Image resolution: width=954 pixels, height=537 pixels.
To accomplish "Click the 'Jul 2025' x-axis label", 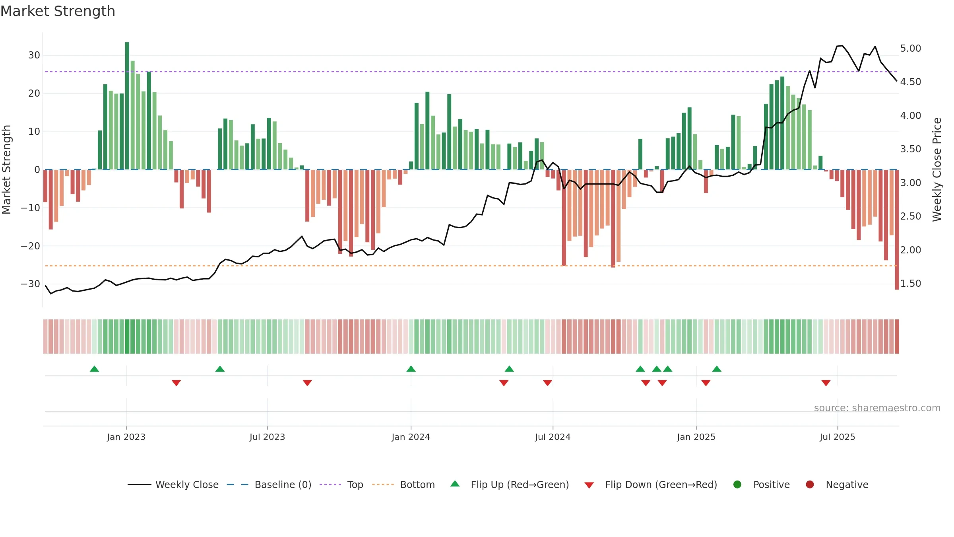I will tap(837, 437).
